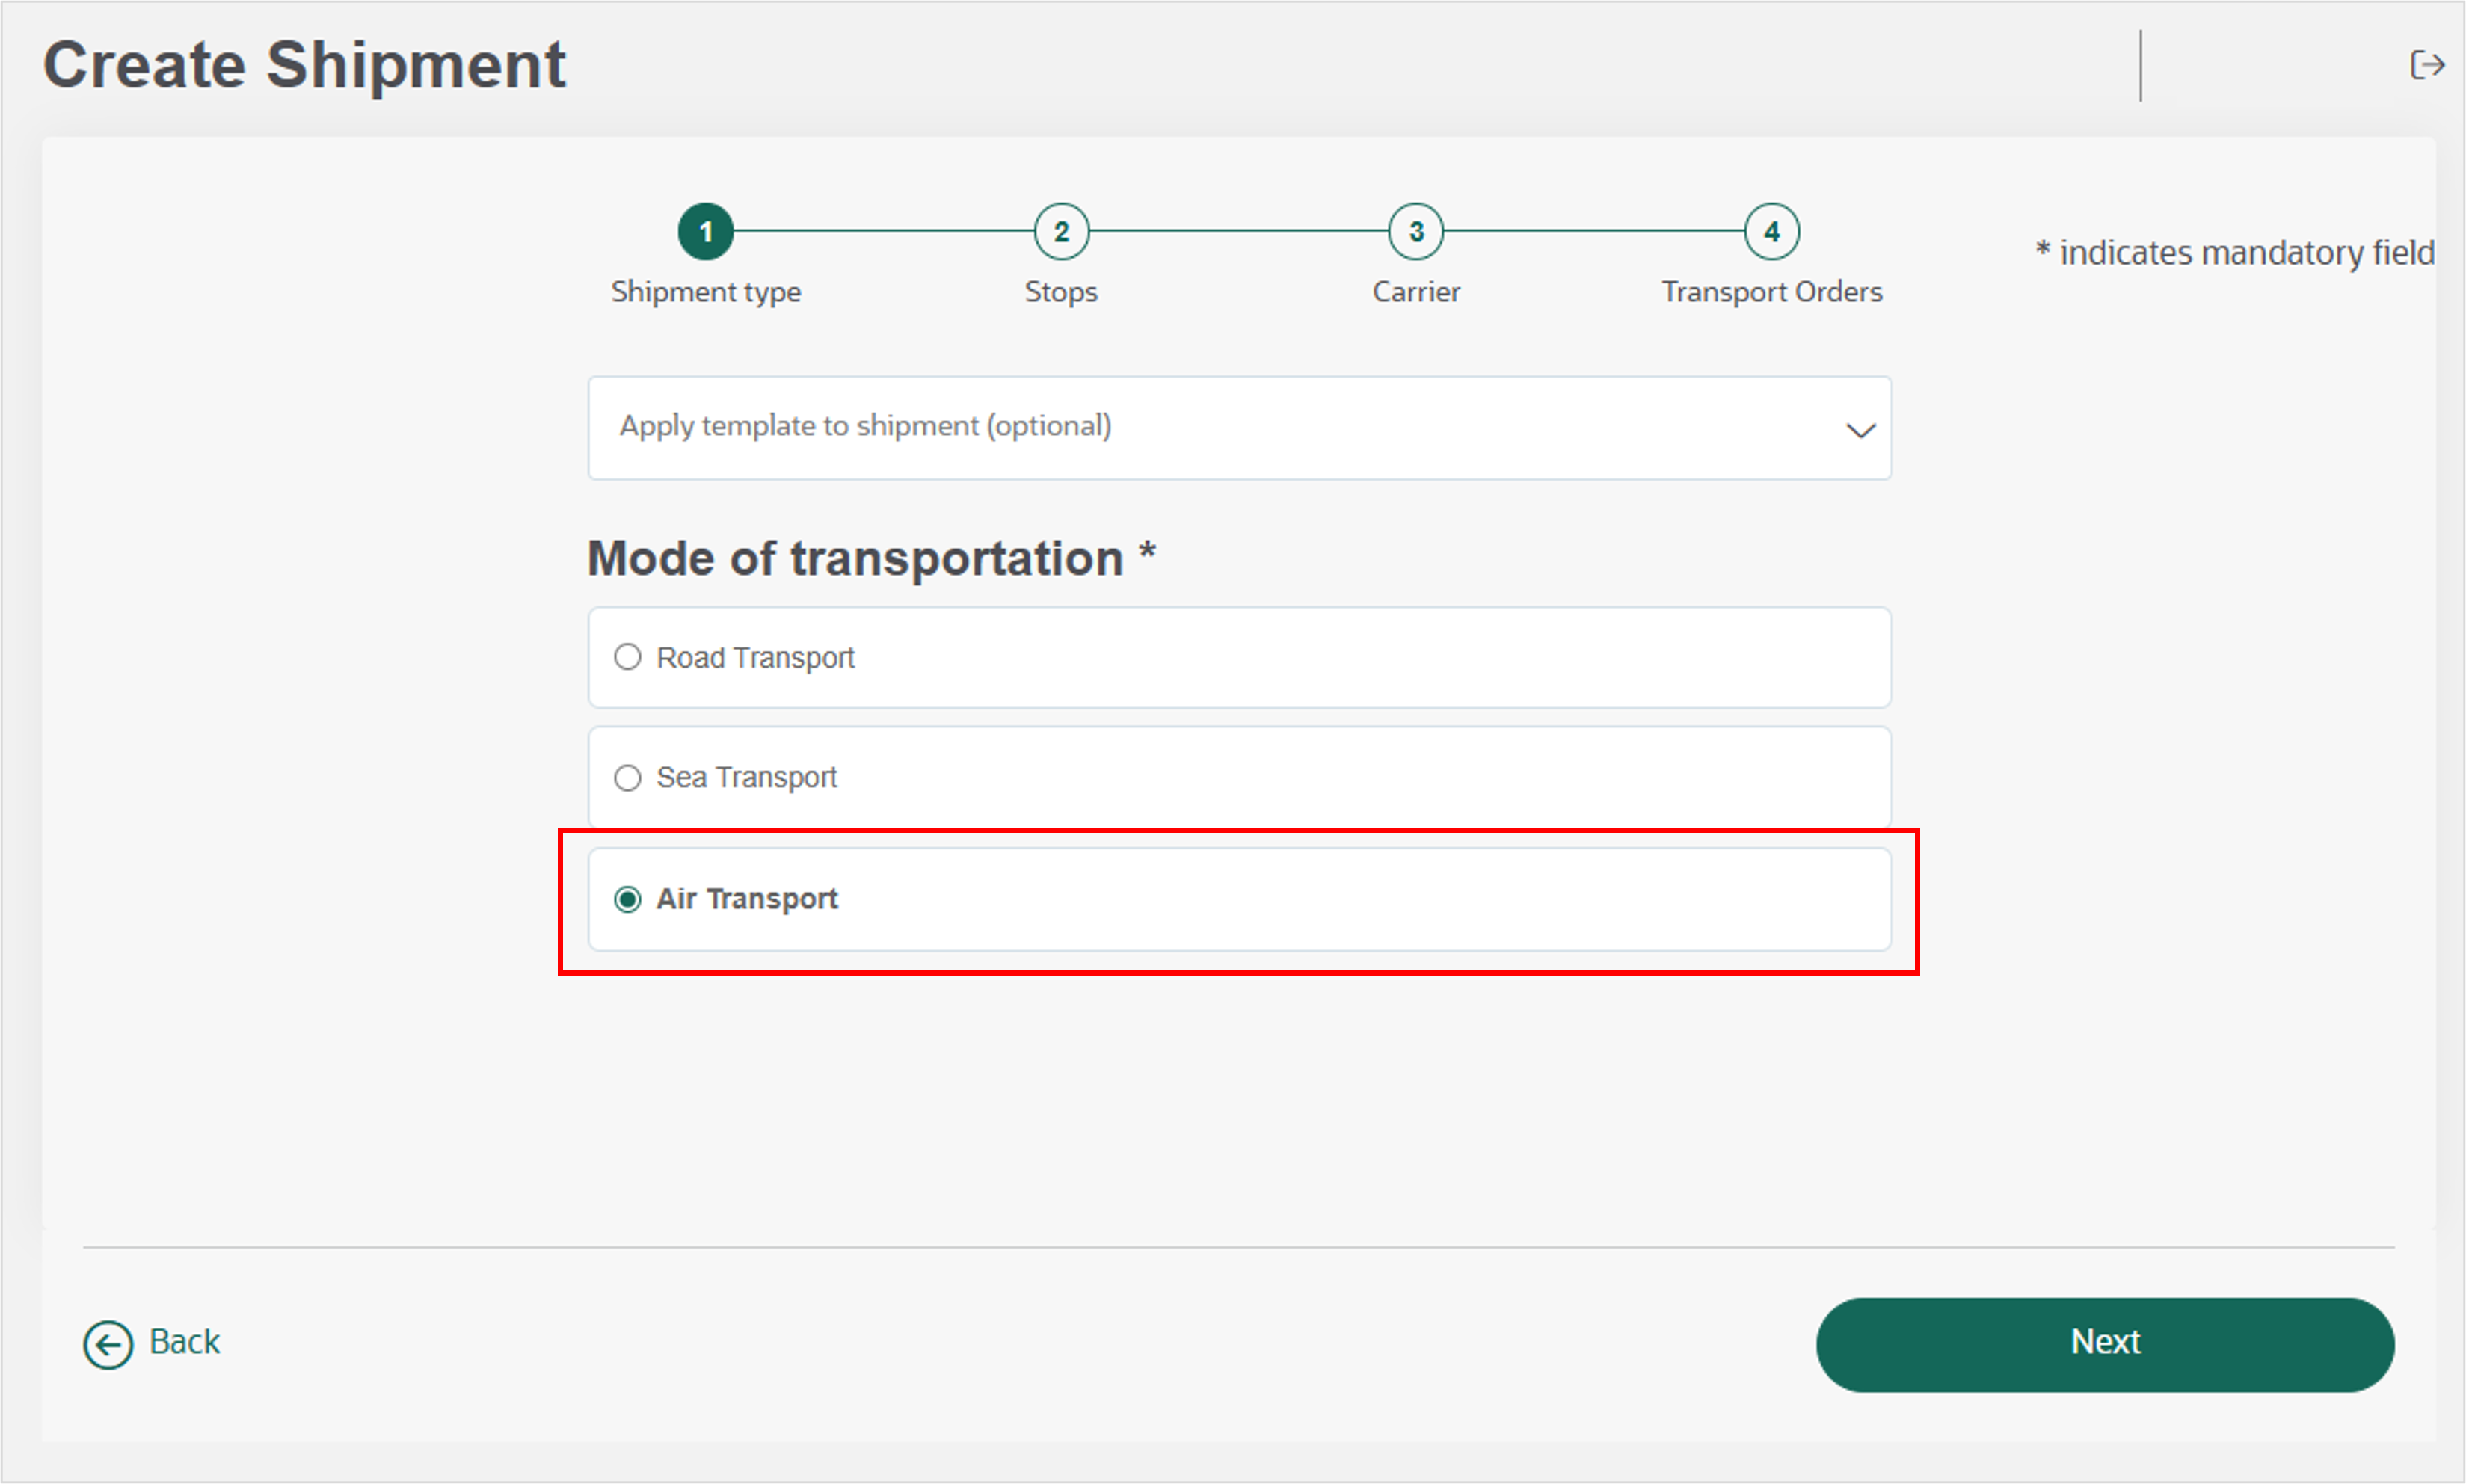Screen dimensions: 2466x1484
Task: Select step 1 circle in progress bar
Action: click(706, 232)
